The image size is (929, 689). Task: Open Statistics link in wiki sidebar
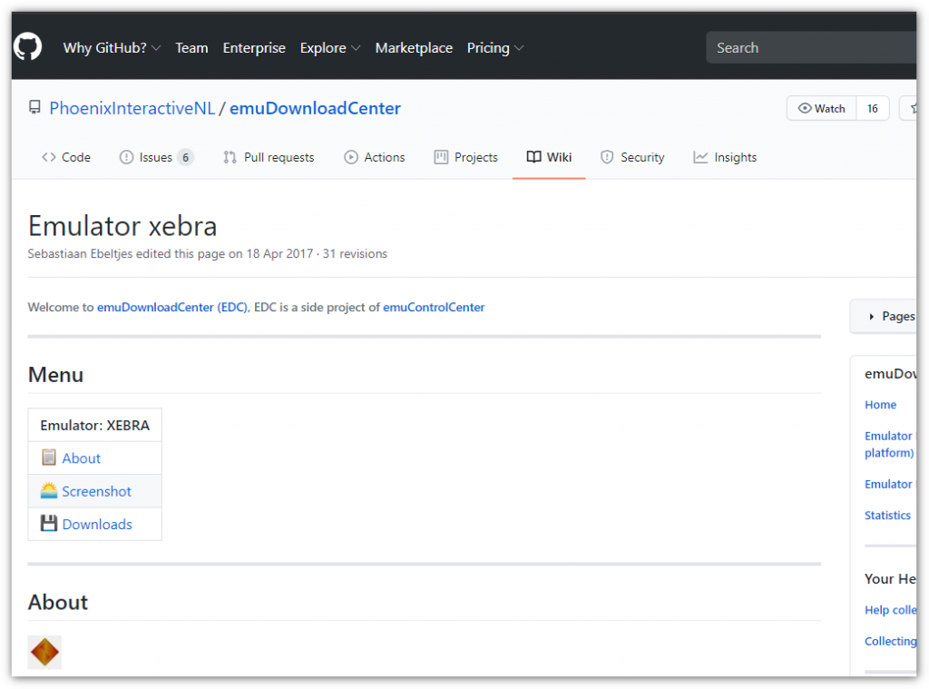click(x=887, y=516)
